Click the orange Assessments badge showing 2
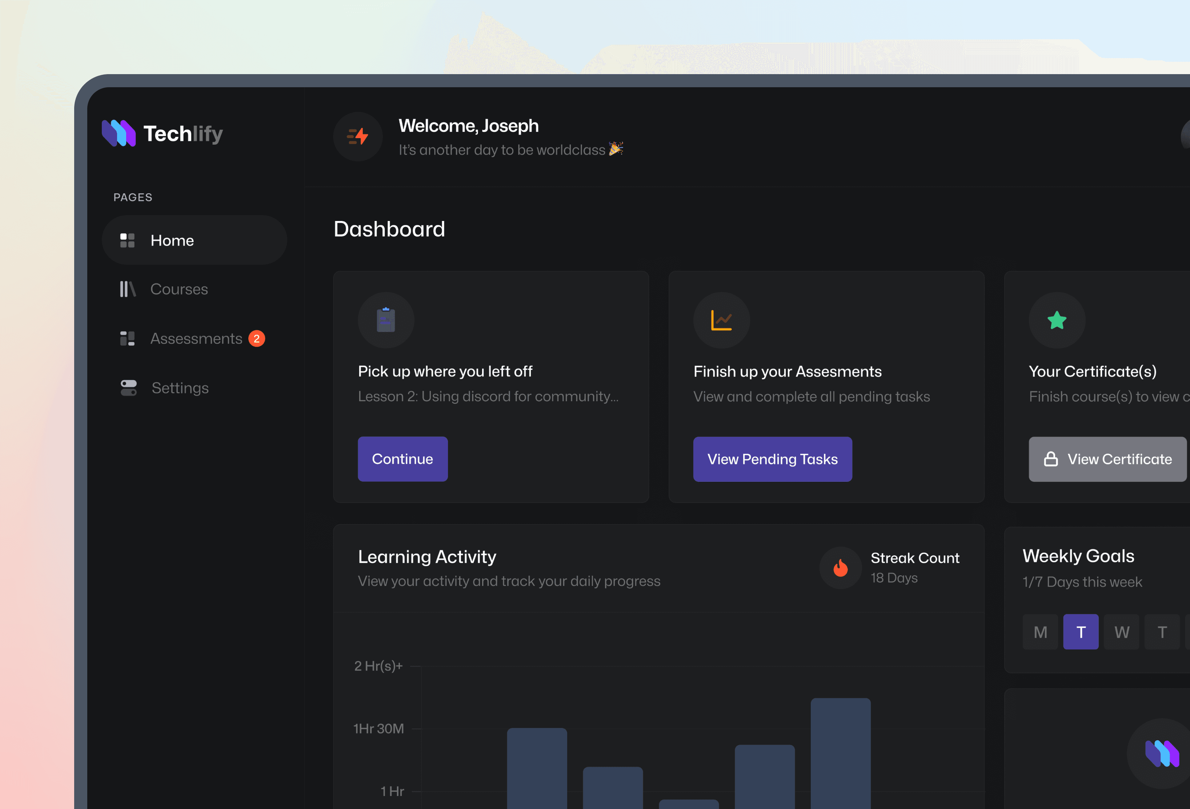The height and width of the screenshot is (809, 1190). tap(257, 339)
